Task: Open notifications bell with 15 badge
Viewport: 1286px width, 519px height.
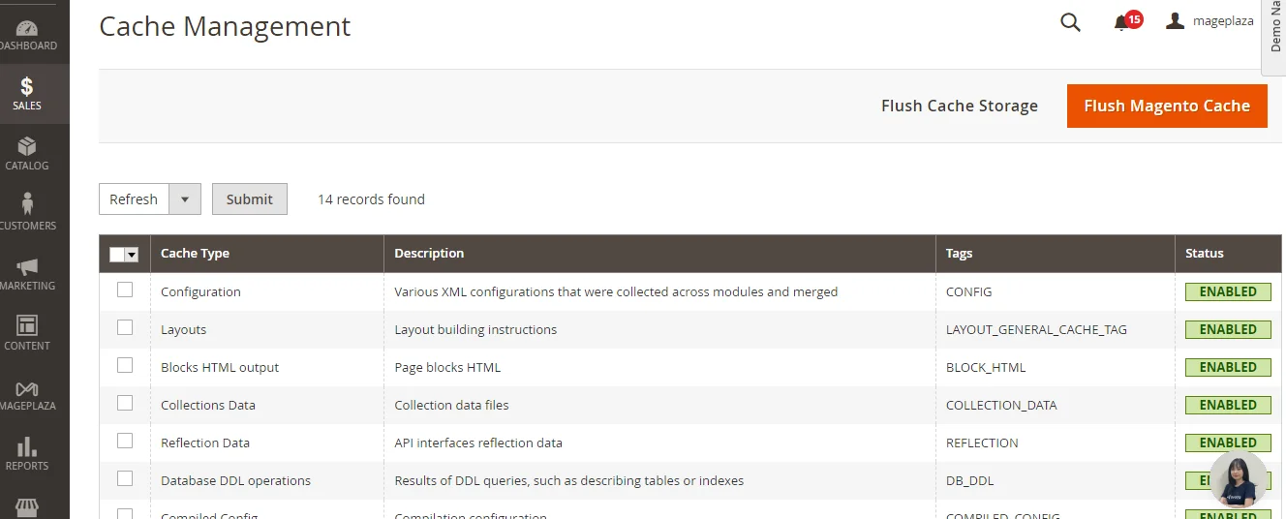Action: [x=1123, y=22]
